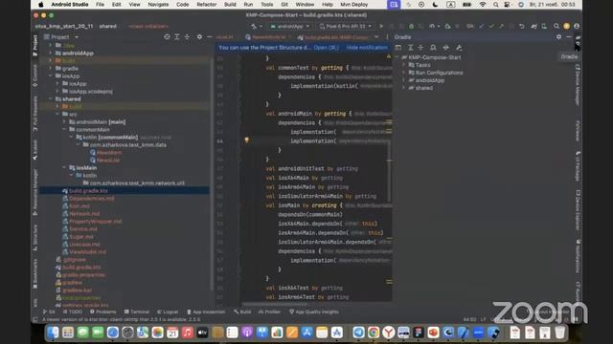Open the Device Manager toolbar icon
Viewport: 613px width, 344px height.
[x=544, y=26]
